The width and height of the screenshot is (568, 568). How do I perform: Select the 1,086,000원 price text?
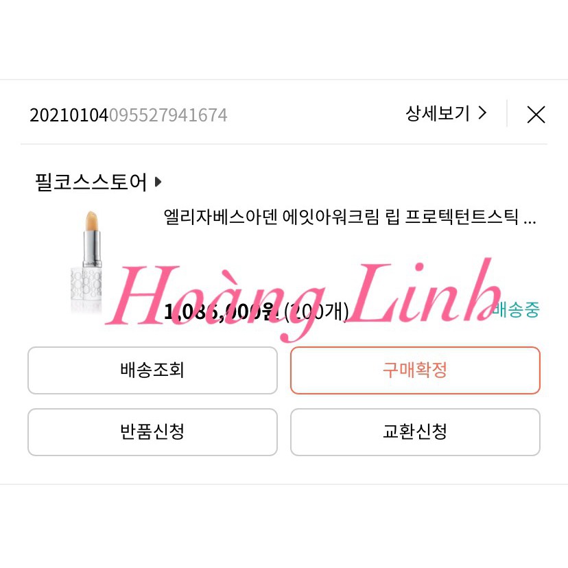[x=221, y=312]
